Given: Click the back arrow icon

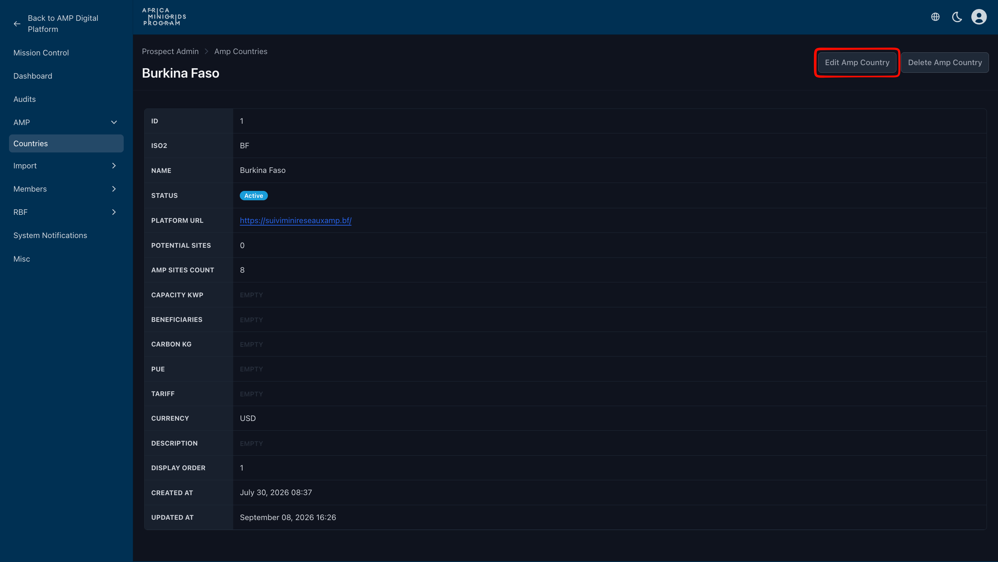Looking at the screenshot, I should click(17, 24).
